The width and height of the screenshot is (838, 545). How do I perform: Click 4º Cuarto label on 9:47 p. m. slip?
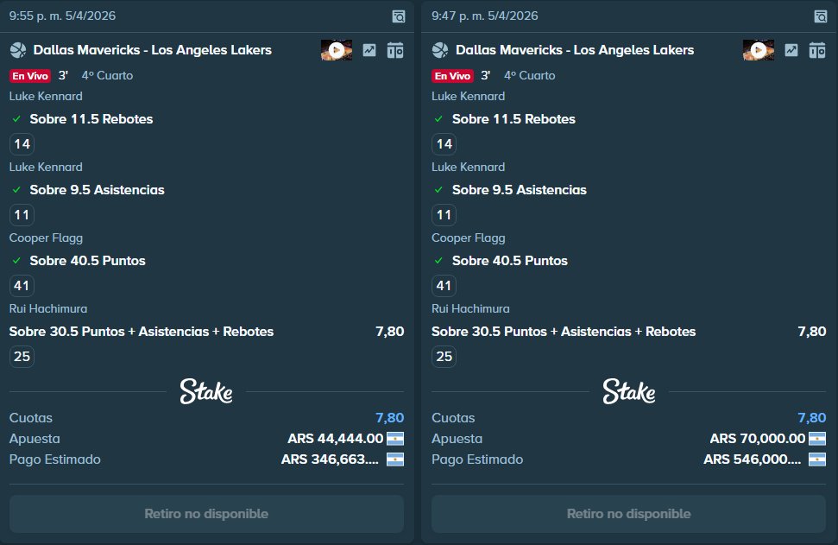pyautogui.click(x=530, y=75)
